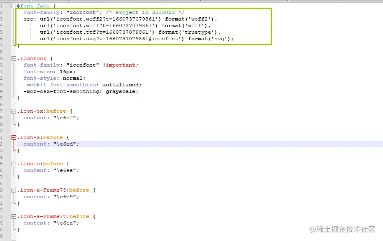Collapse the @font-face block fold marker
383x241 pixels.
coord(14,6)
